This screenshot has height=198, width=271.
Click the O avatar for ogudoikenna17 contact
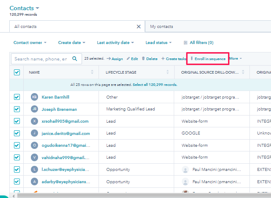(34, 145)
